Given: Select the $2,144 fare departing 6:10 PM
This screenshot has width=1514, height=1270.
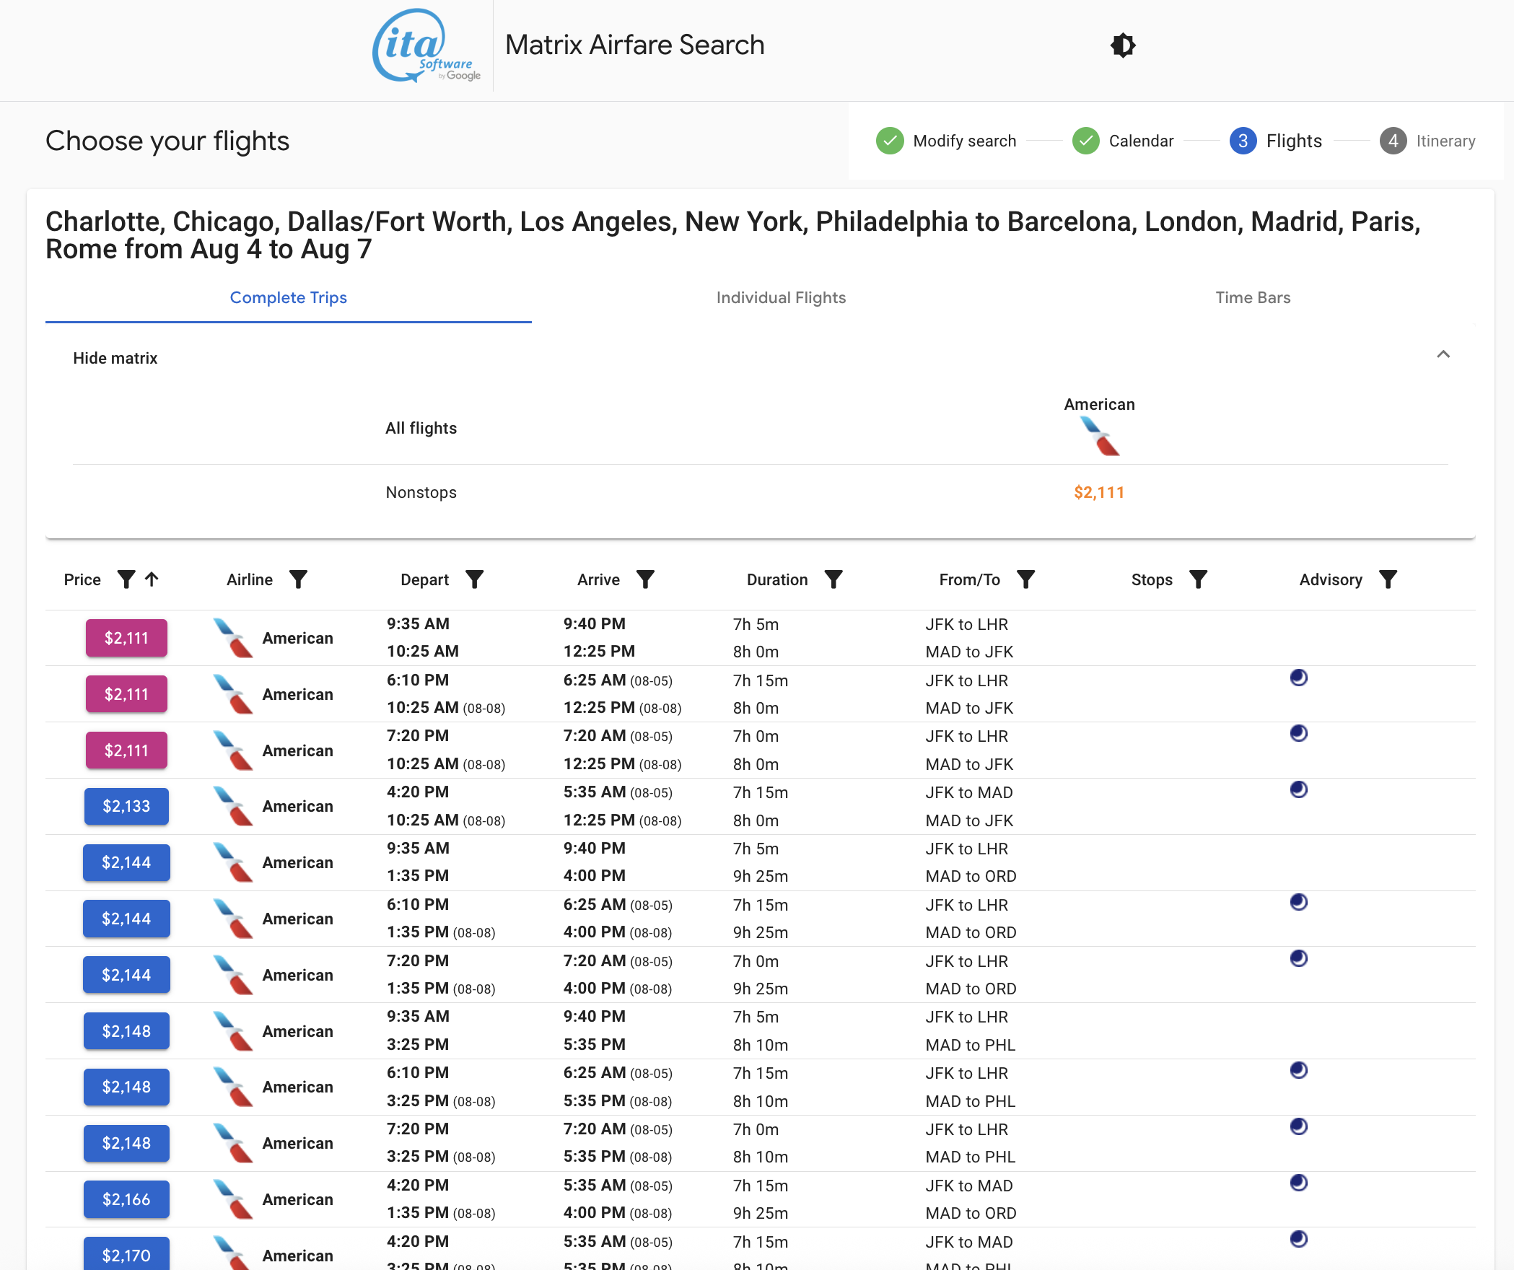Looking at the screenshot, I should pos(126,919).
